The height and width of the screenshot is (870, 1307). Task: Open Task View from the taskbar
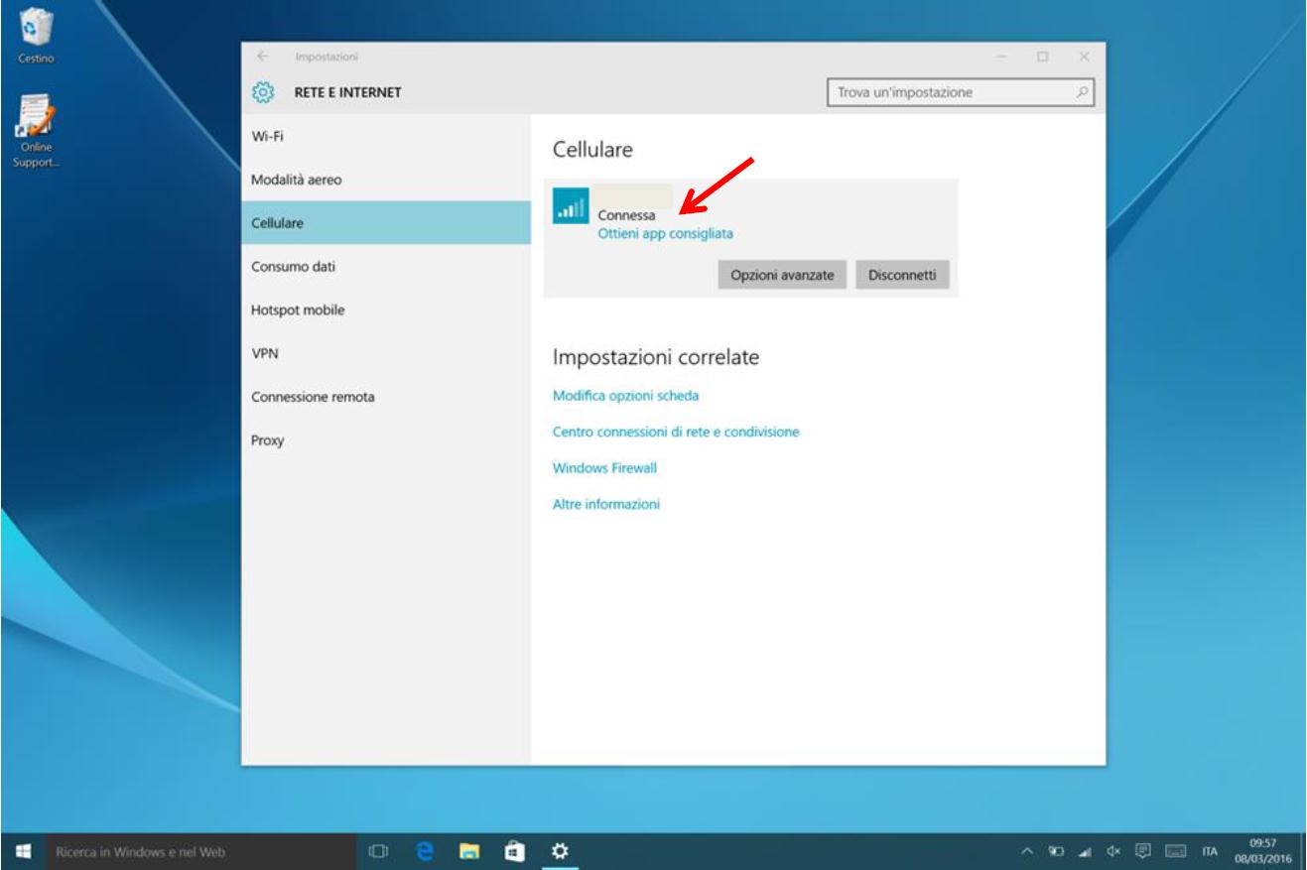377,852
